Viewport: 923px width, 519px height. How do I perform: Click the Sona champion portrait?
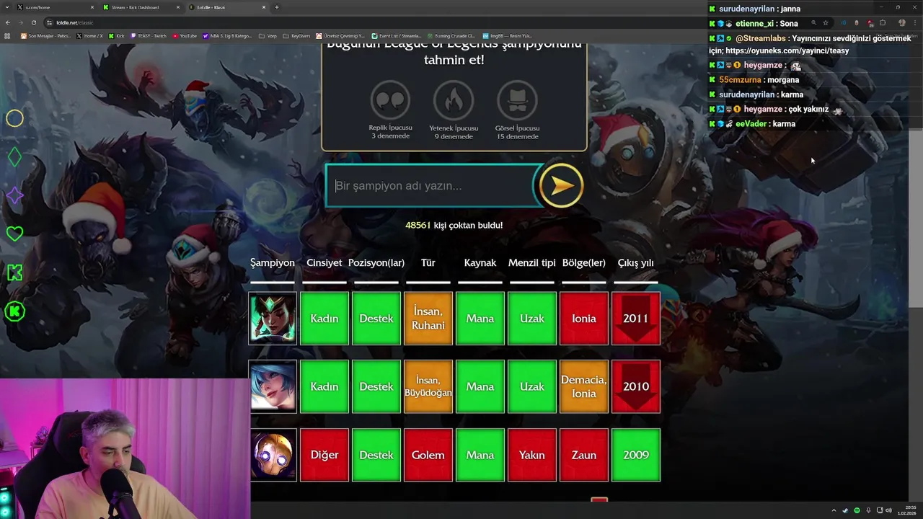point(273,386)
